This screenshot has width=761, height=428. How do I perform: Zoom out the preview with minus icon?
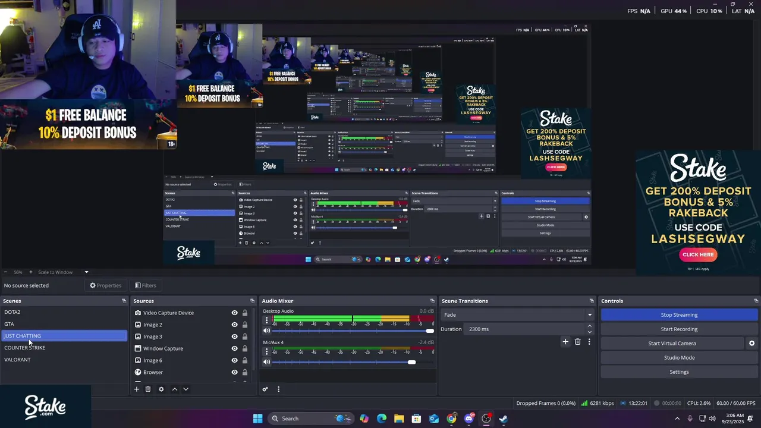click(5, 272)
